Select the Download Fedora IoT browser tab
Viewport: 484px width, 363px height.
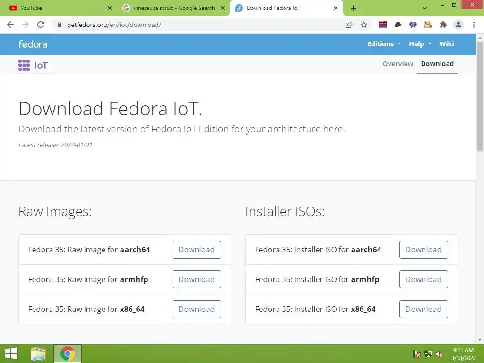(x=286, y=8)
